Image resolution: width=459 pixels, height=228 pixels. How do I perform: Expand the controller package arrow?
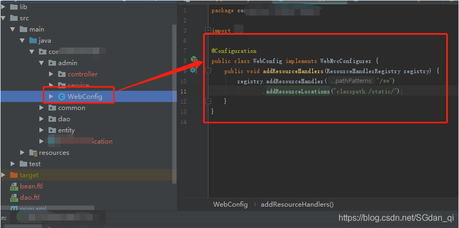point(51,74)
